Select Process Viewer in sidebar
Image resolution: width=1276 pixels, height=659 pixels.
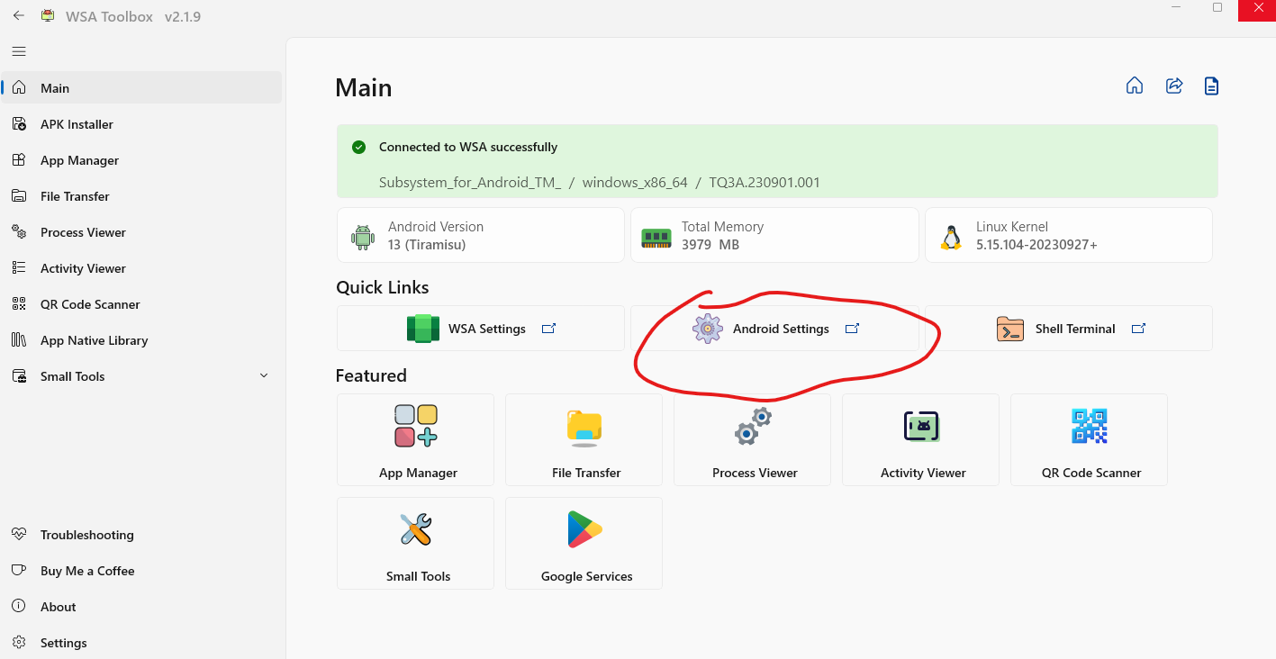142,232
